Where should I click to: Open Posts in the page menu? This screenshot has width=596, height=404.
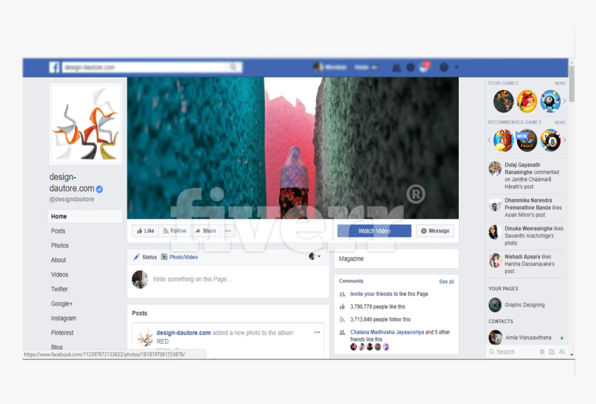point(58,231)
